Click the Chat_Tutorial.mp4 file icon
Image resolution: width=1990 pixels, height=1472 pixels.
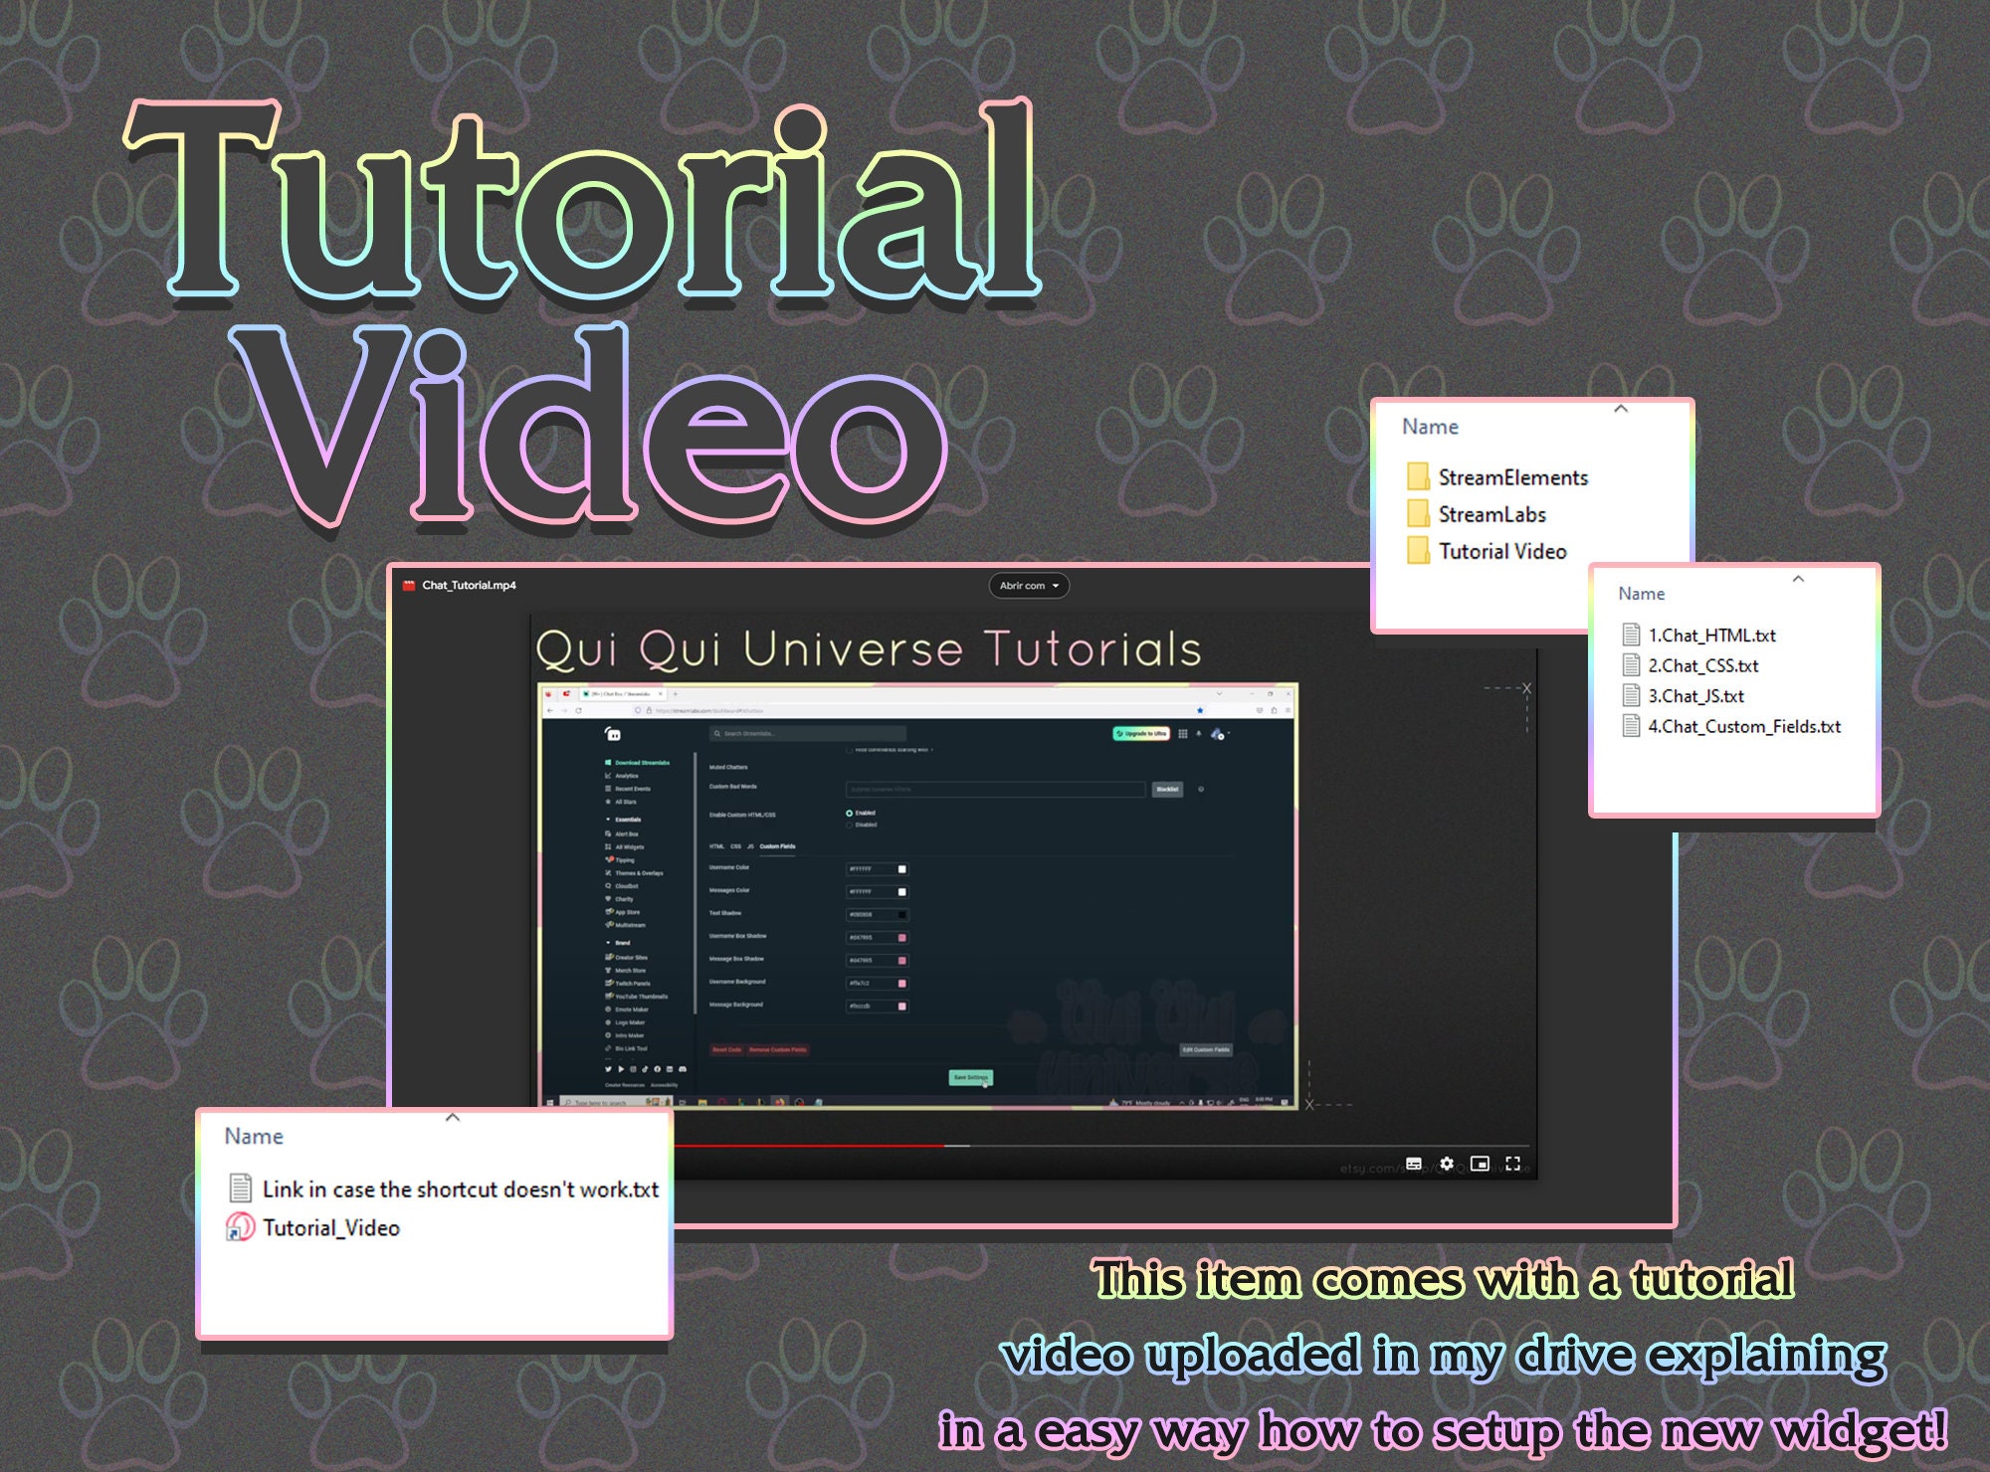pos(408,586)
